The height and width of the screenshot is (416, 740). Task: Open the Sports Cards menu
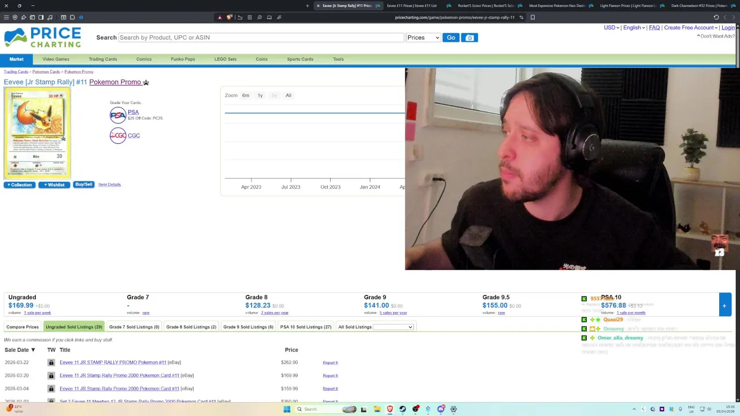pyautogui.click(x=300, y=59)
